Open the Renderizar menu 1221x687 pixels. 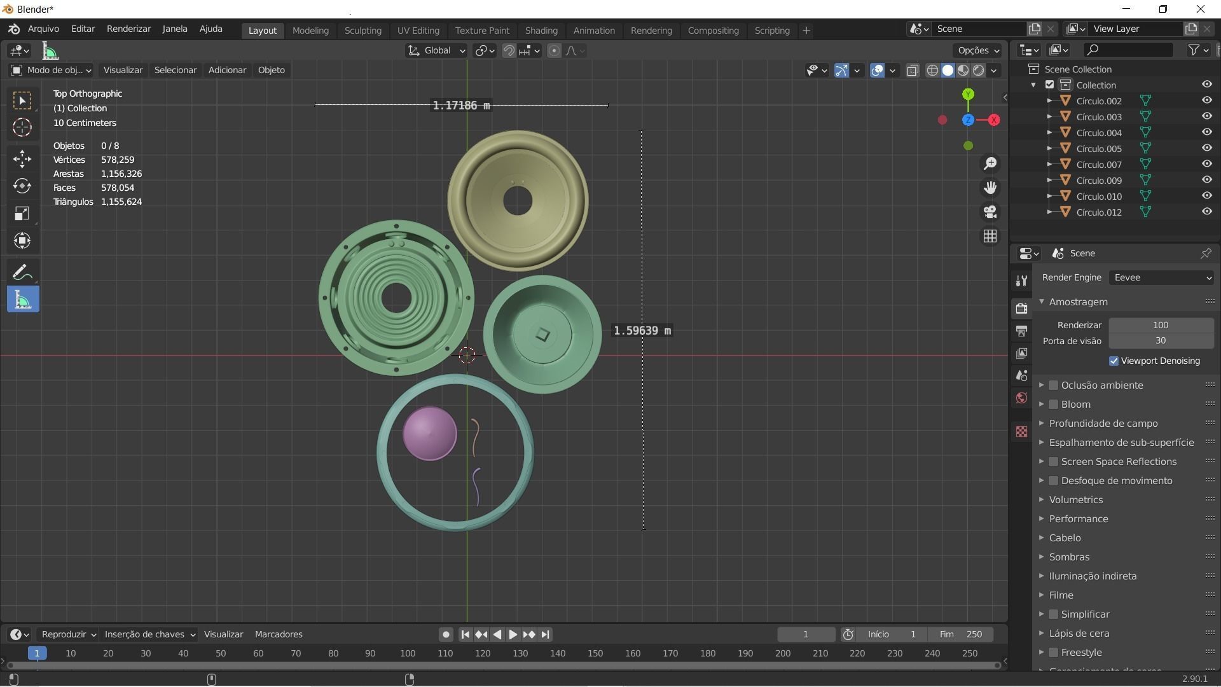click(128, 29)
